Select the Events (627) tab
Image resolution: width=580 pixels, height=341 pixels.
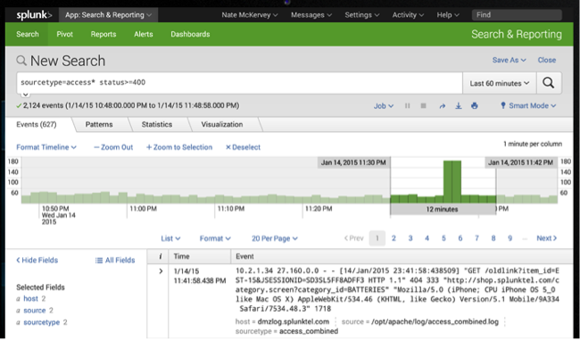pyautogui.click(x=37, y=125)
